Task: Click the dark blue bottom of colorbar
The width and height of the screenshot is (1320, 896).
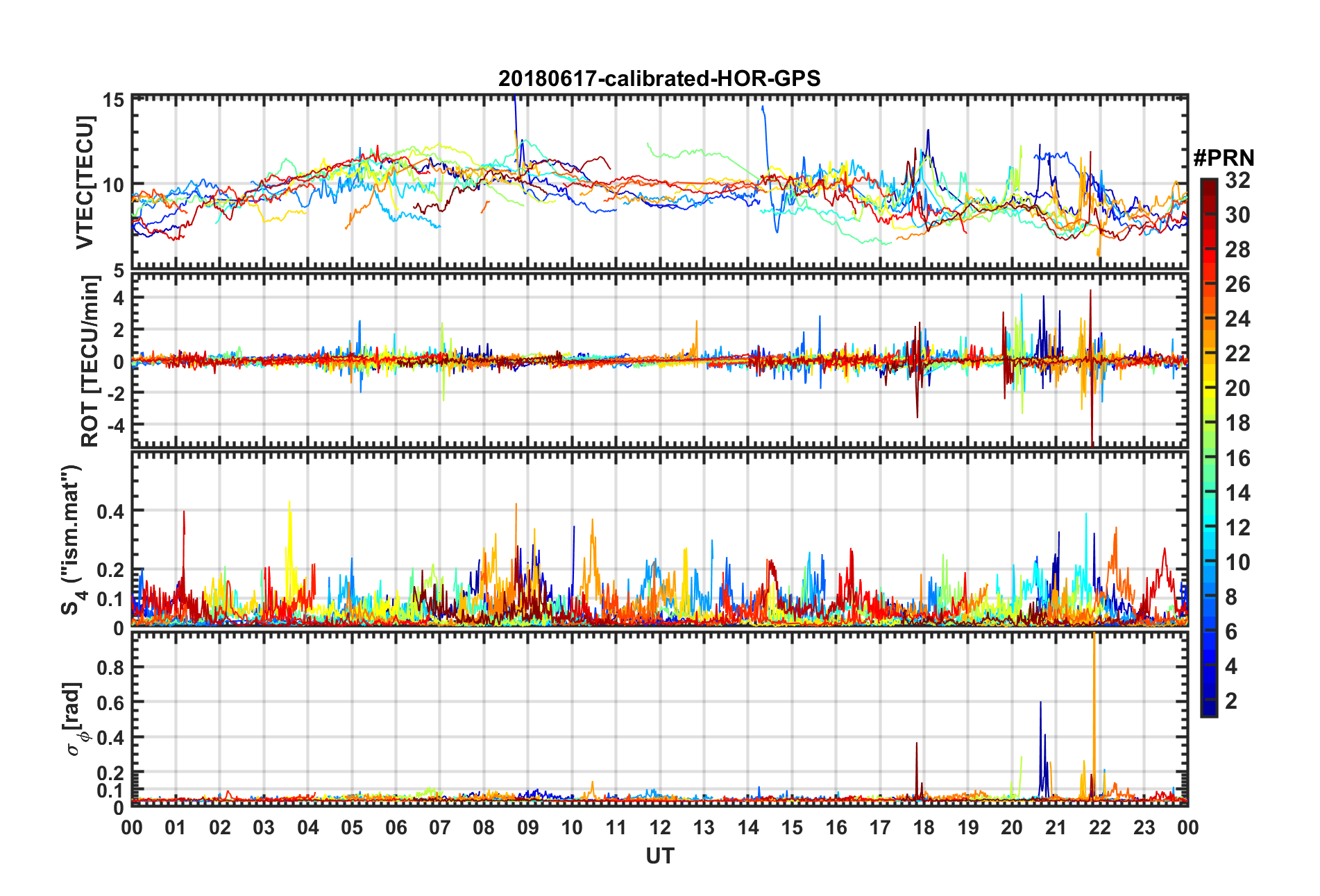Action: [1209, 710]
